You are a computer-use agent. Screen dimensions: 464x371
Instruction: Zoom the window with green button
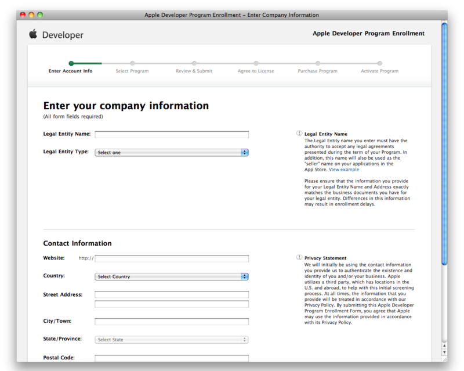40,15
